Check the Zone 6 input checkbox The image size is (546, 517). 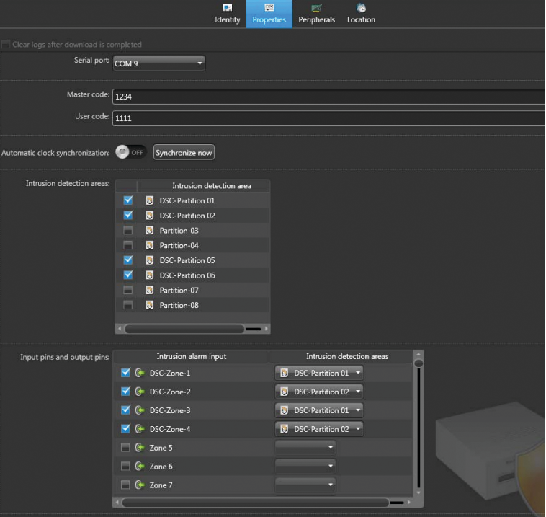[126, 467]
